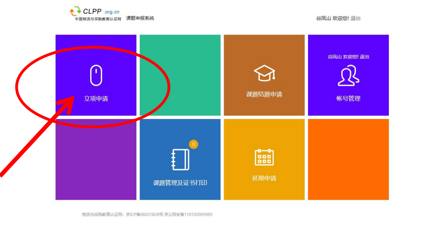Click the blank violet tile below 立项申请
This screenshot has height=233, width=431.
(96, 159)
